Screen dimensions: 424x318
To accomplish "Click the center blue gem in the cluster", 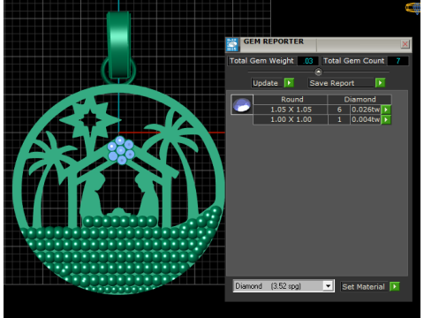I will 120,150.
